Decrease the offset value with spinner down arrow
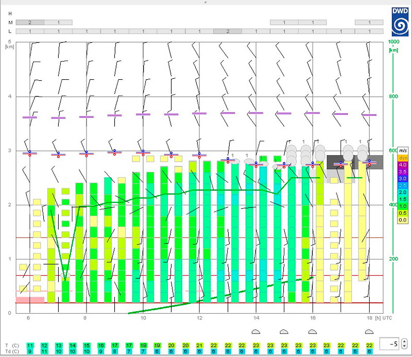This screenshot has width=412, height=357. [404, 346]
